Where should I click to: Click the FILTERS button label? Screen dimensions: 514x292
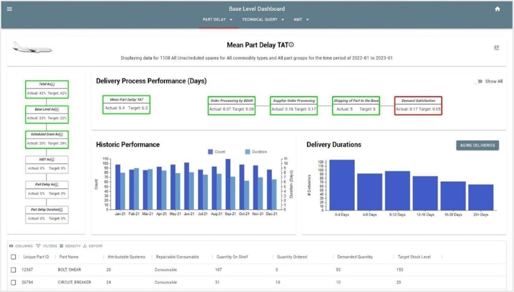coord(50,246)
